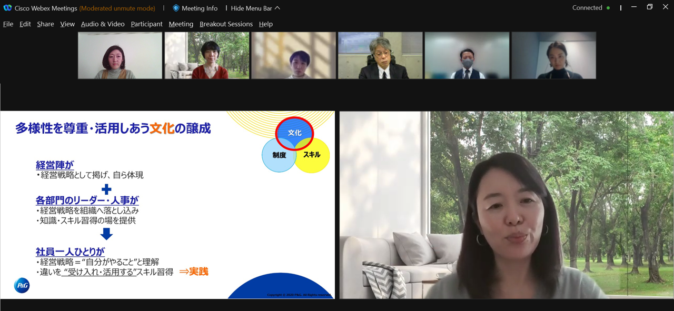Image resolution: width=674 pixels, height=311 pixels.
Task: Click the slide heading 経営陣が
Action: point(54,165)
